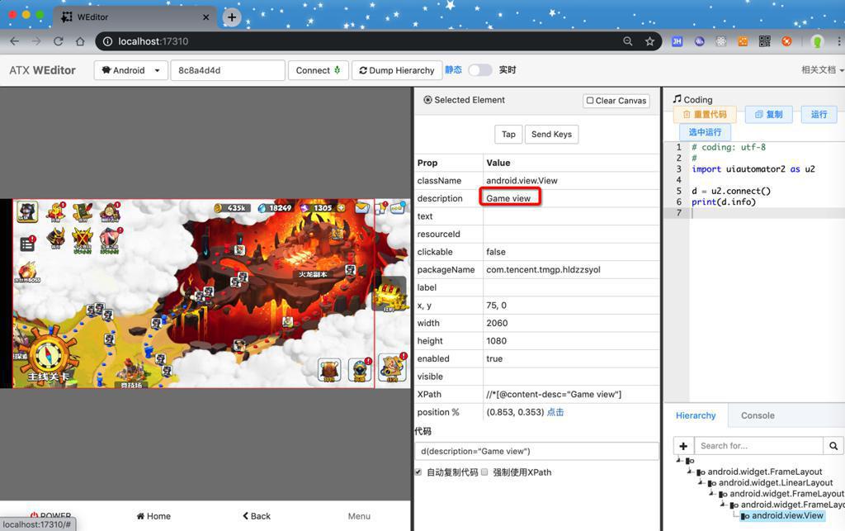Open a new browser tab

232,17
